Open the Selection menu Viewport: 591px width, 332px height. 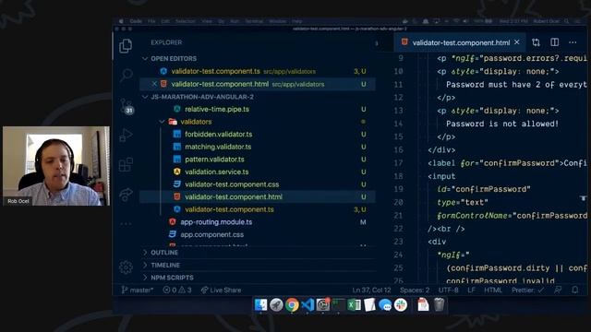pos(185,21)
